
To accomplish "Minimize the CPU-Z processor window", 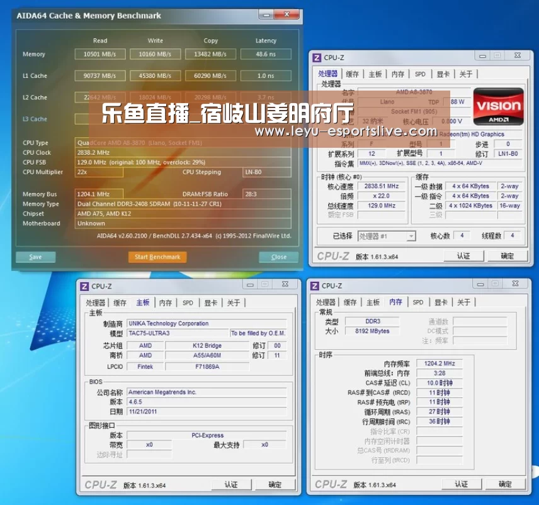I will (x=482, y=55).
